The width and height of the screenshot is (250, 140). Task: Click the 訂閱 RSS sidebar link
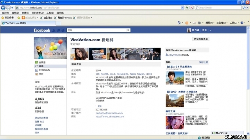click(39, 122)
